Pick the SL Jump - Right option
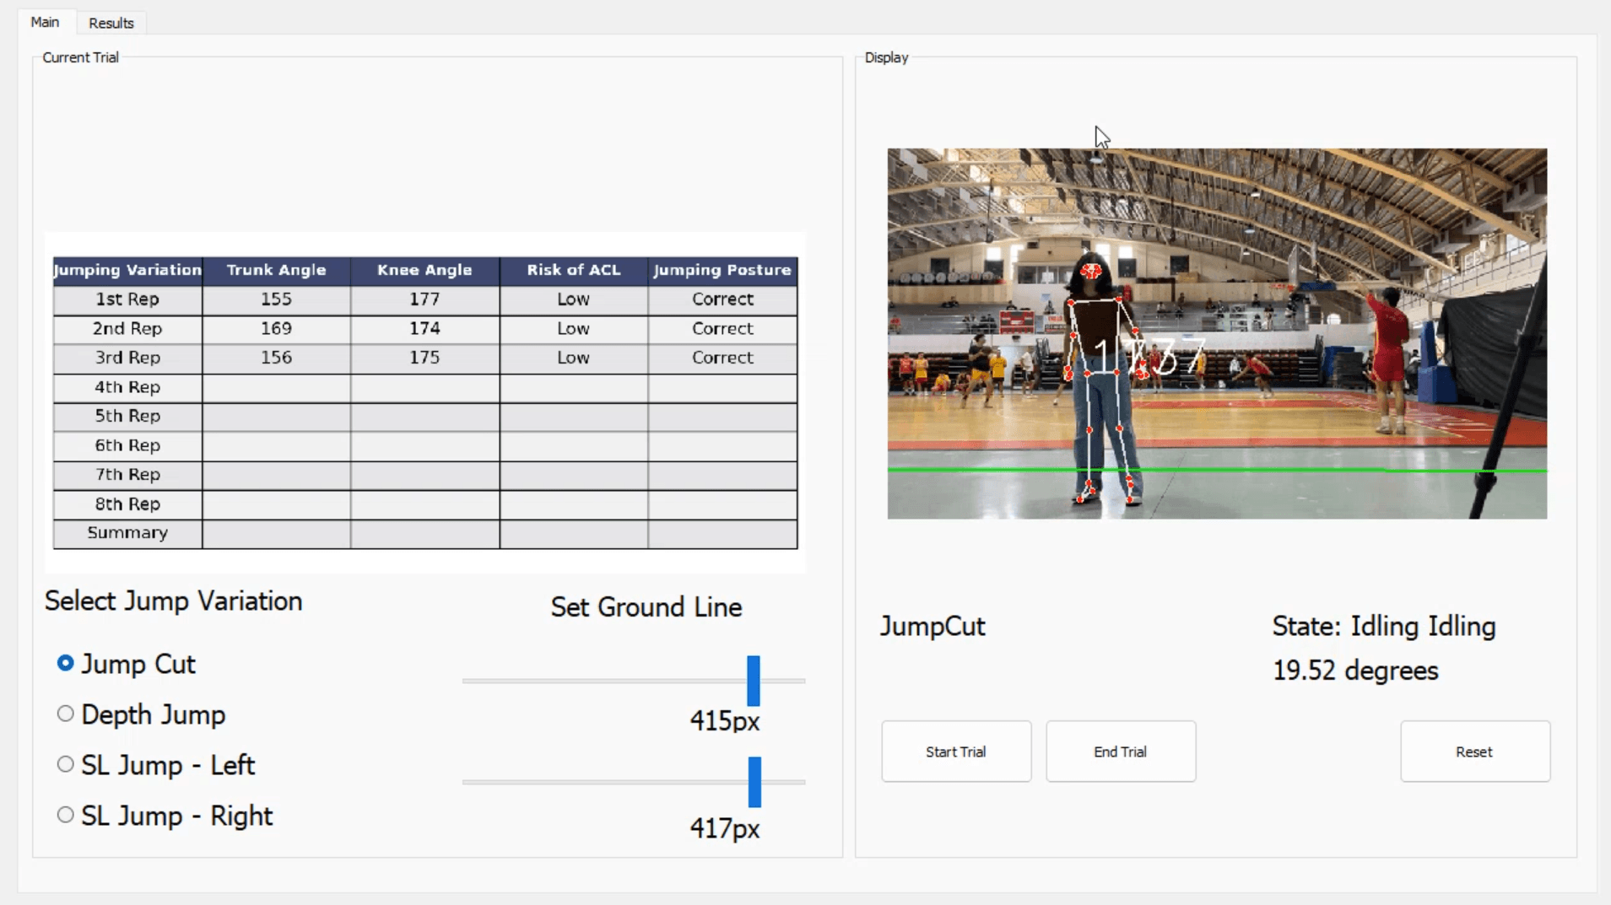Screen dimensions: 1611x905 point(66,816)
